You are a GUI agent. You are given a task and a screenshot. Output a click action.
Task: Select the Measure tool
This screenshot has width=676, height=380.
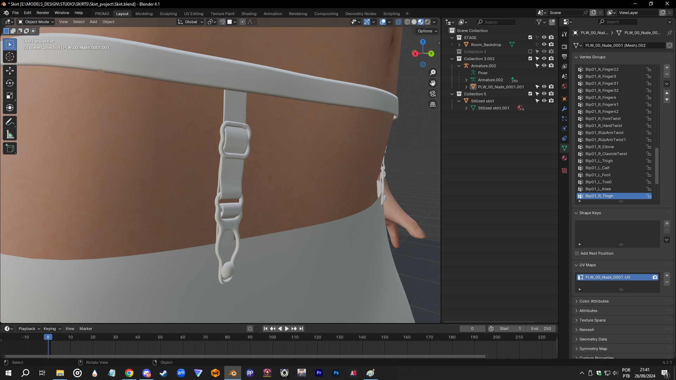coord(10,134)
